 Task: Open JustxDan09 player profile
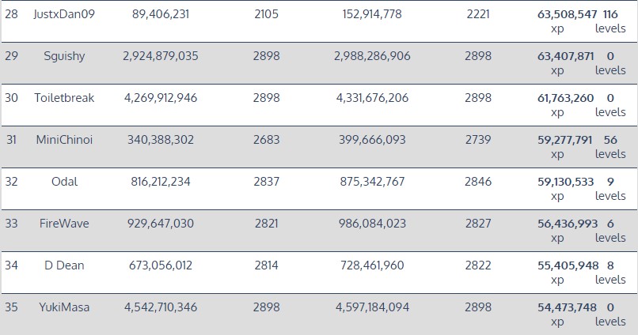[x=64, y=14]
